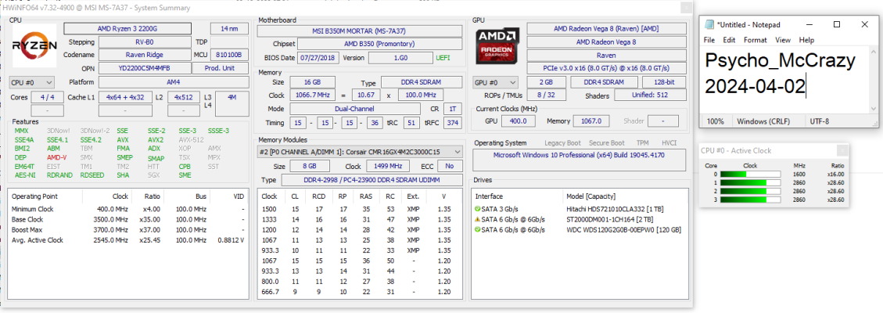Maximize the Notepad window

click(x=837, y=24)
